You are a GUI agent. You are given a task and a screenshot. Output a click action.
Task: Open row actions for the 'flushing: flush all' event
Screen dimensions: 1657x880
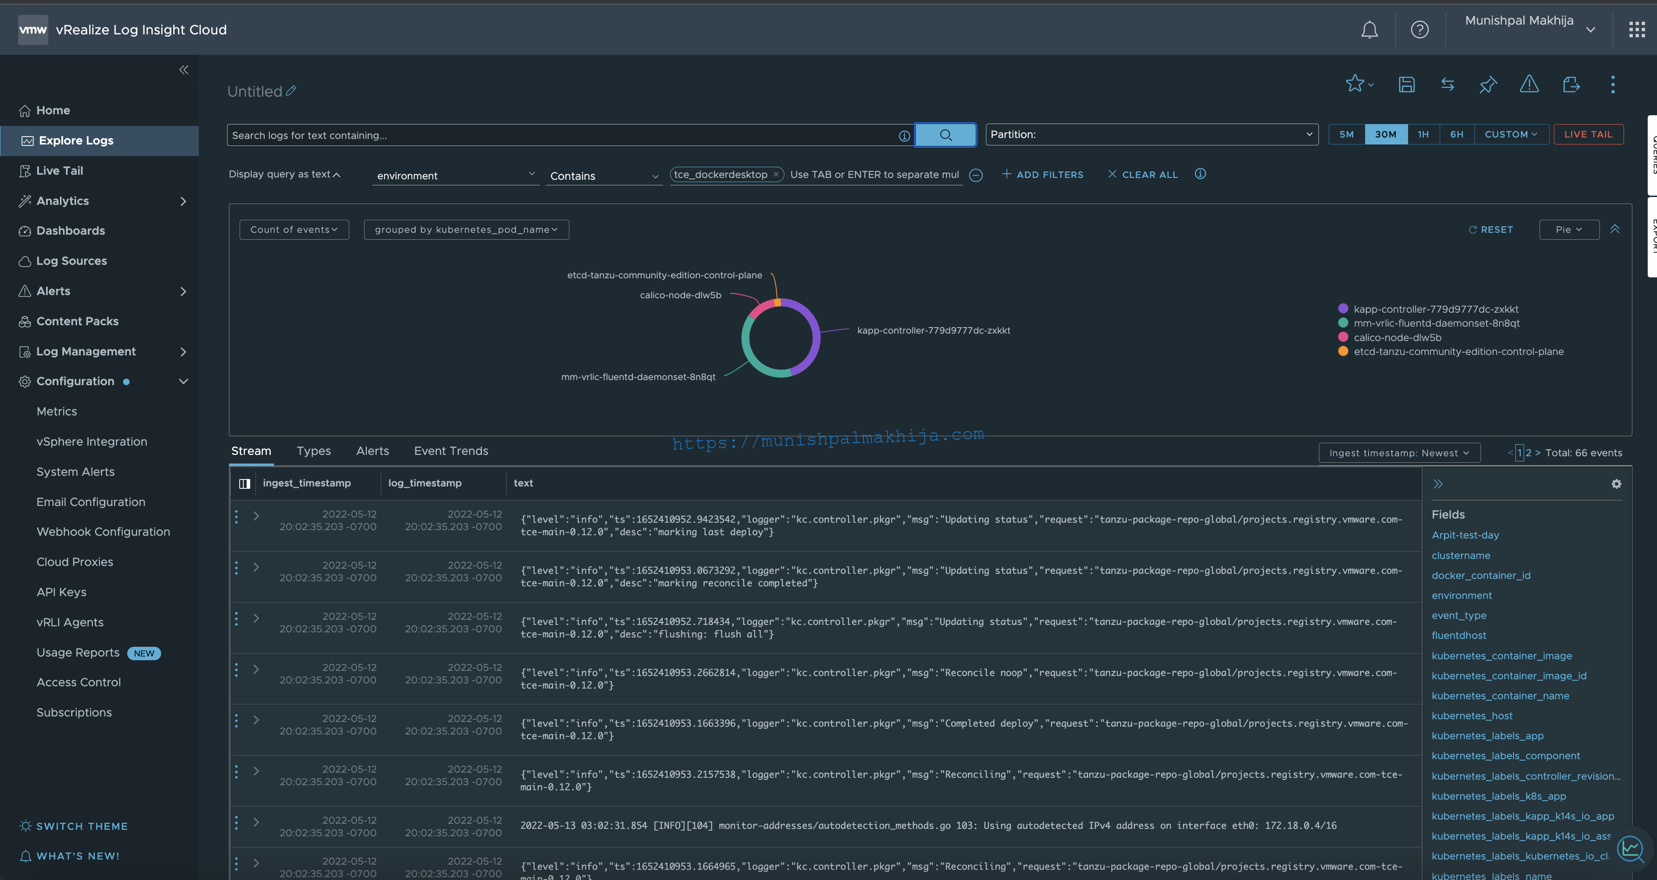(236, 618)
